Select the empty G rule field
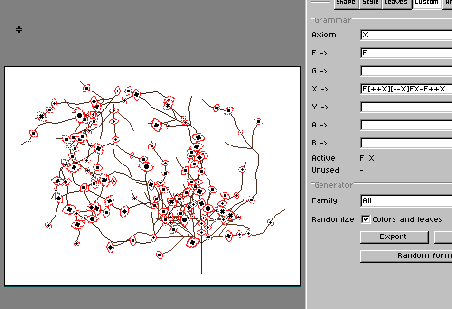This screenshot has width=452, height=309. [406, 71]
